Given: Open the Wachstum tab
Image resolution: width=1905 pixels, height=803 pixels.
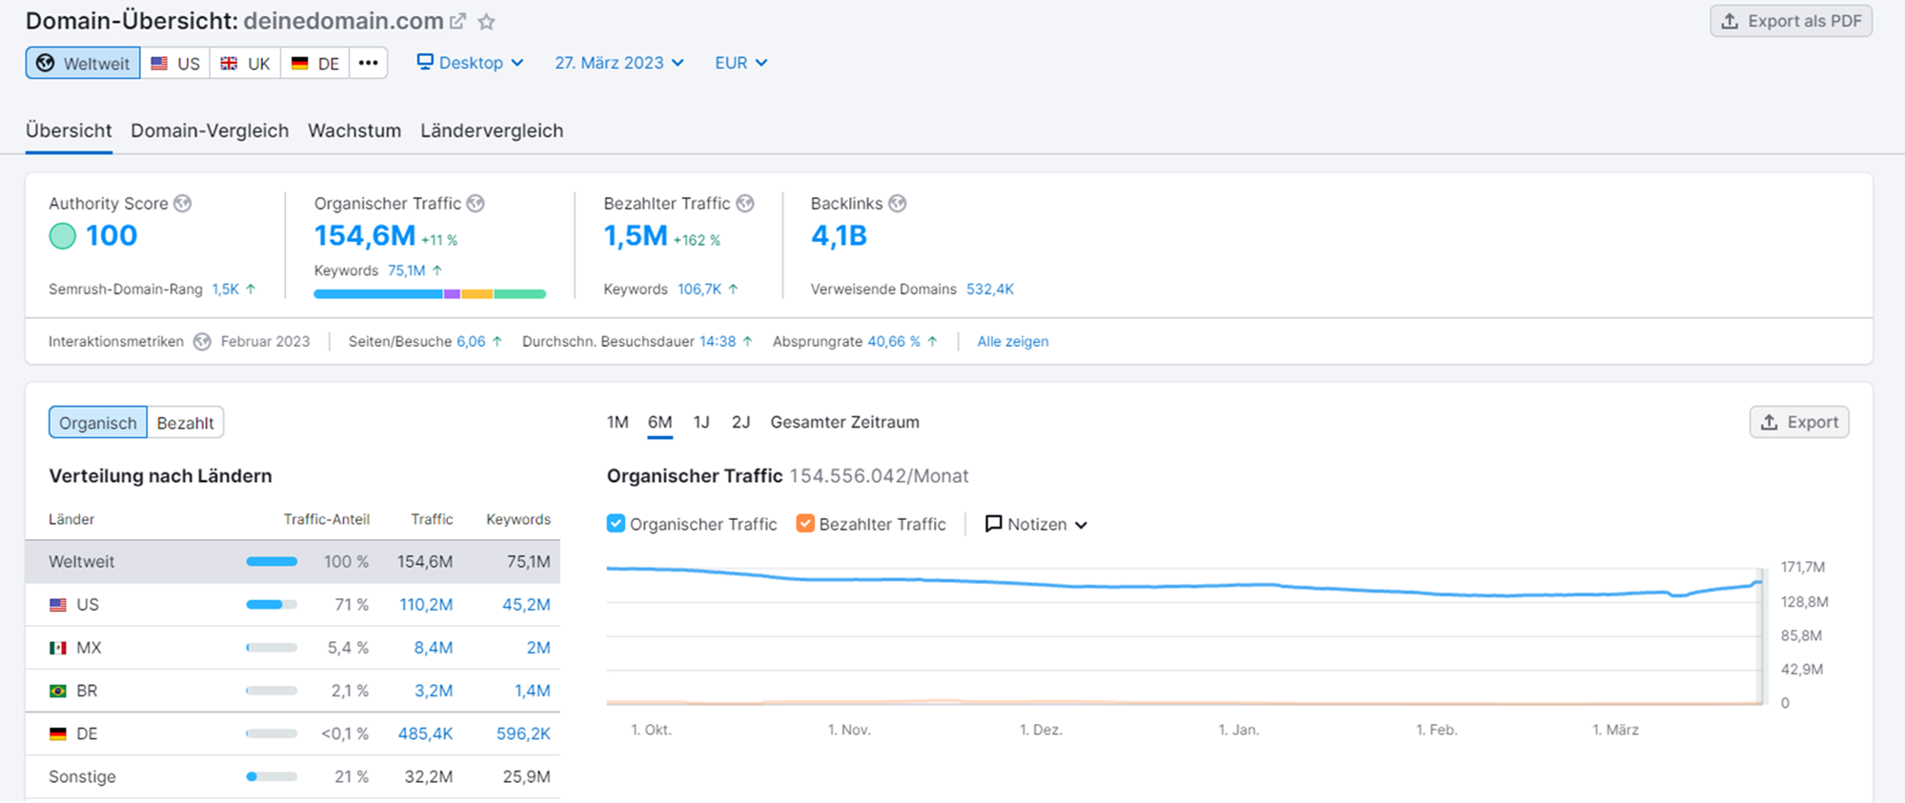Looking at the screenshot, I should coord(355,130).
